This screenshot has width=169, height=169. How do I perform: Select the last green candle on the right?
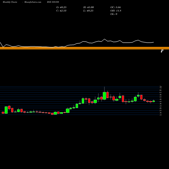click(x=153, y=101)
